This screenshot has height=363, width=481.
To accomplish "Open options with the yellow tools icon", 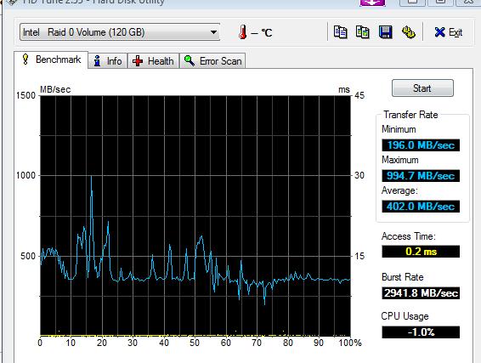I will 408,32.
